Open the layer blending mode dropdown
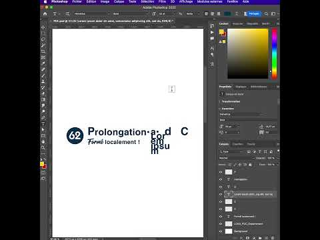 pos(237,158)
